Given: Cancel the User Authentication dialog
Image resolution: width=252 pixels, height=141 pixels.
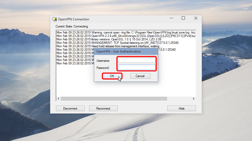Looking at the screenshot, I should tap(140, 76).
